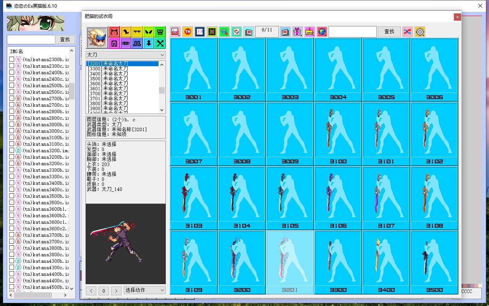Check the box for (tn)katana2700b.img
The height and width of the screenshot is (306, 489).
coord(11,98)
